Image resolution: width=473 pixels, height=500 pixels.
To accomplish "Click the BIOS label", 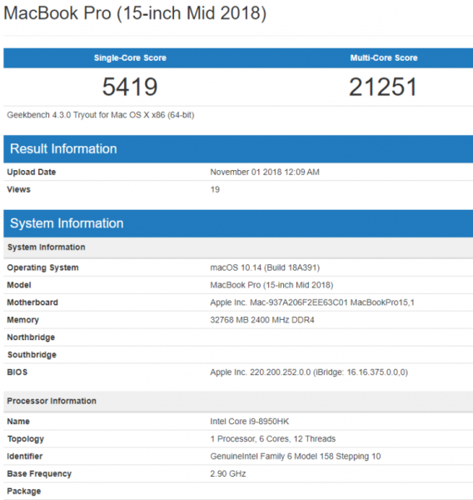I will [17, 372].
